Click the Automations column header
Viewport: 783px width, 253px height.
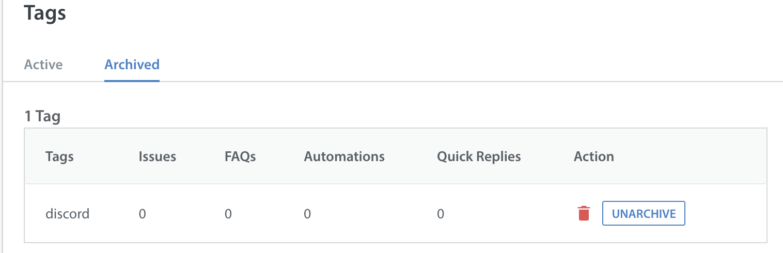[x=344, y=156]
